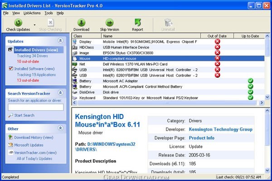Toggle the Installed Drivers checkbox

[10, 49]
